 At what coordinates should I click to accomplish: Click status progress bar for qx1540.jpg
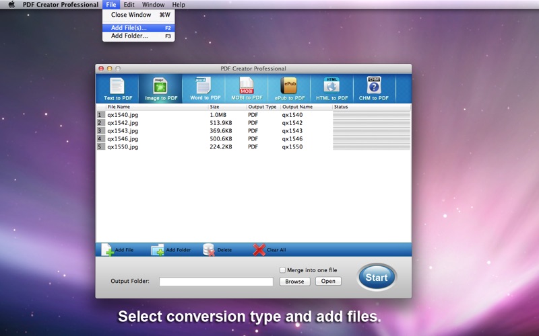point(372,115)
